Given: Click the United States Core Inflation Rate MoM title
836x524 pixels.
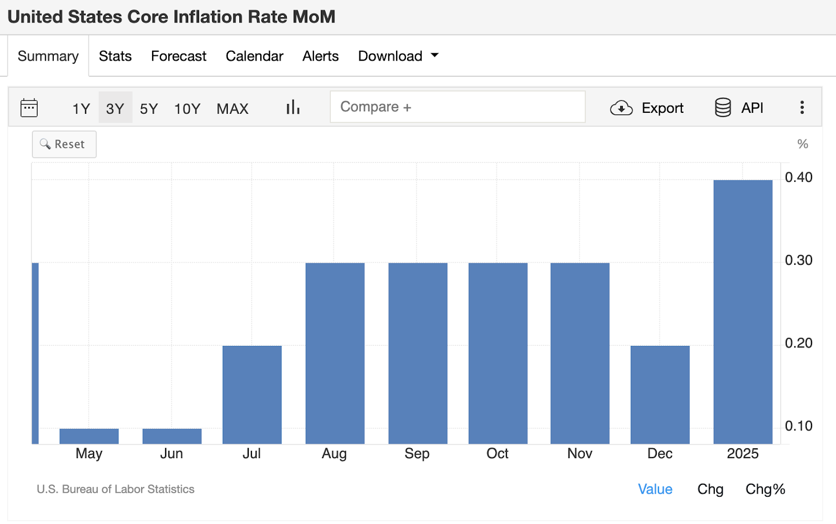Looking at the screenshot, I should 171,17.
